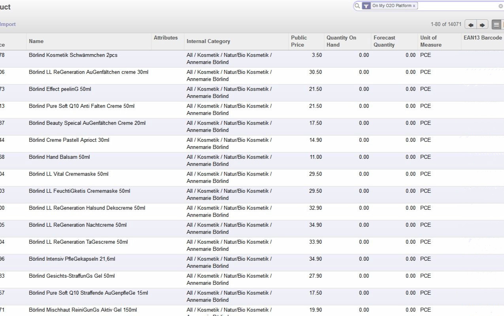Click price 33.90 for TaGescreme 50ml

click(315, 242)
